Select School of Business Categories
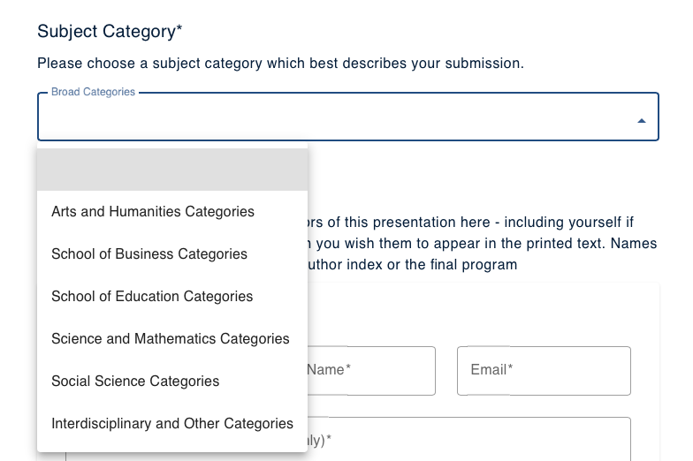Image resolution: width=693 pixels, height=461 pixels. (149, 254)
